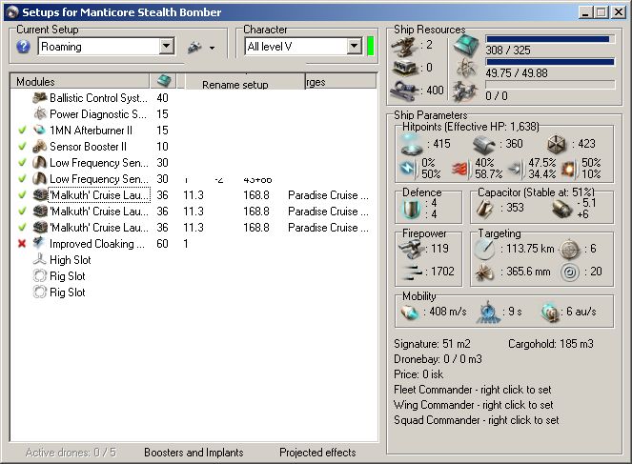This screenshot has height=464, width=632.
Task: Click the thermal resistance icon
Action: pos(461,169)
